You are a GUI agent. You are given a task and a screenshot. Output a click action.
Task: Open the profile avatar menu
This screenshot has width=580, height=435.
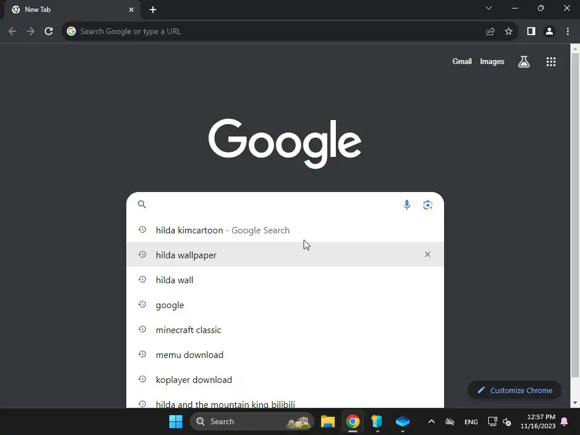point(549,32)
